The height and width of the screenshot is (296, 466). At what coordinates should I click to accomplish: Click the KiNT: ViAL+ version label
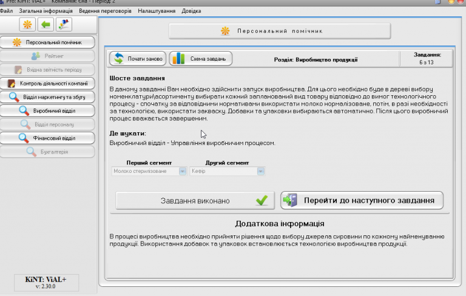click(x=46, y=282)
